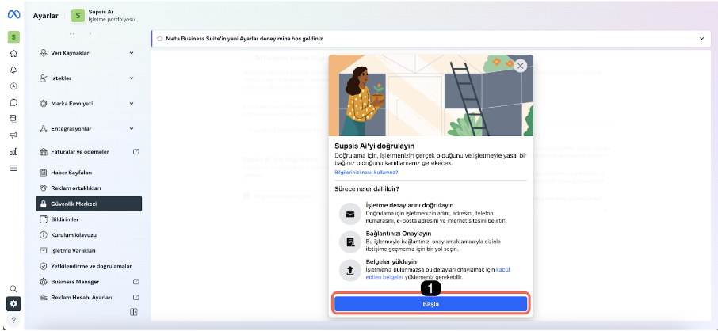
Task: Click the settings gear icon in left rail
Action: (x=13, y=303)
